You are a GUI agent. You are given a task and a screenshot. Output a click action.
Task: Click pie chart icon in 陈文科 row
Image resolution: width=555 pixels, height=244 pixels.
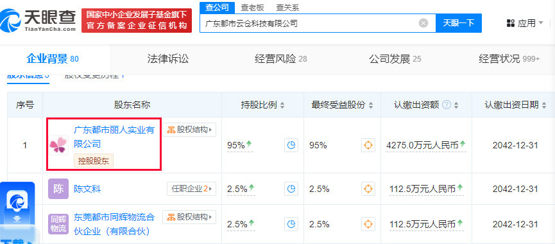click(x=291, y=189)
